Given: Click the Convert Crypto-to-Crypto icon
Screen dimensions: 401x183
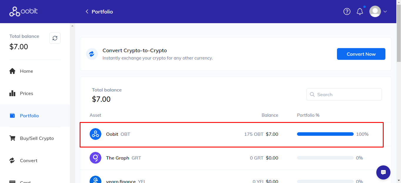Looking at the screenshot, I should coord(92,54).
